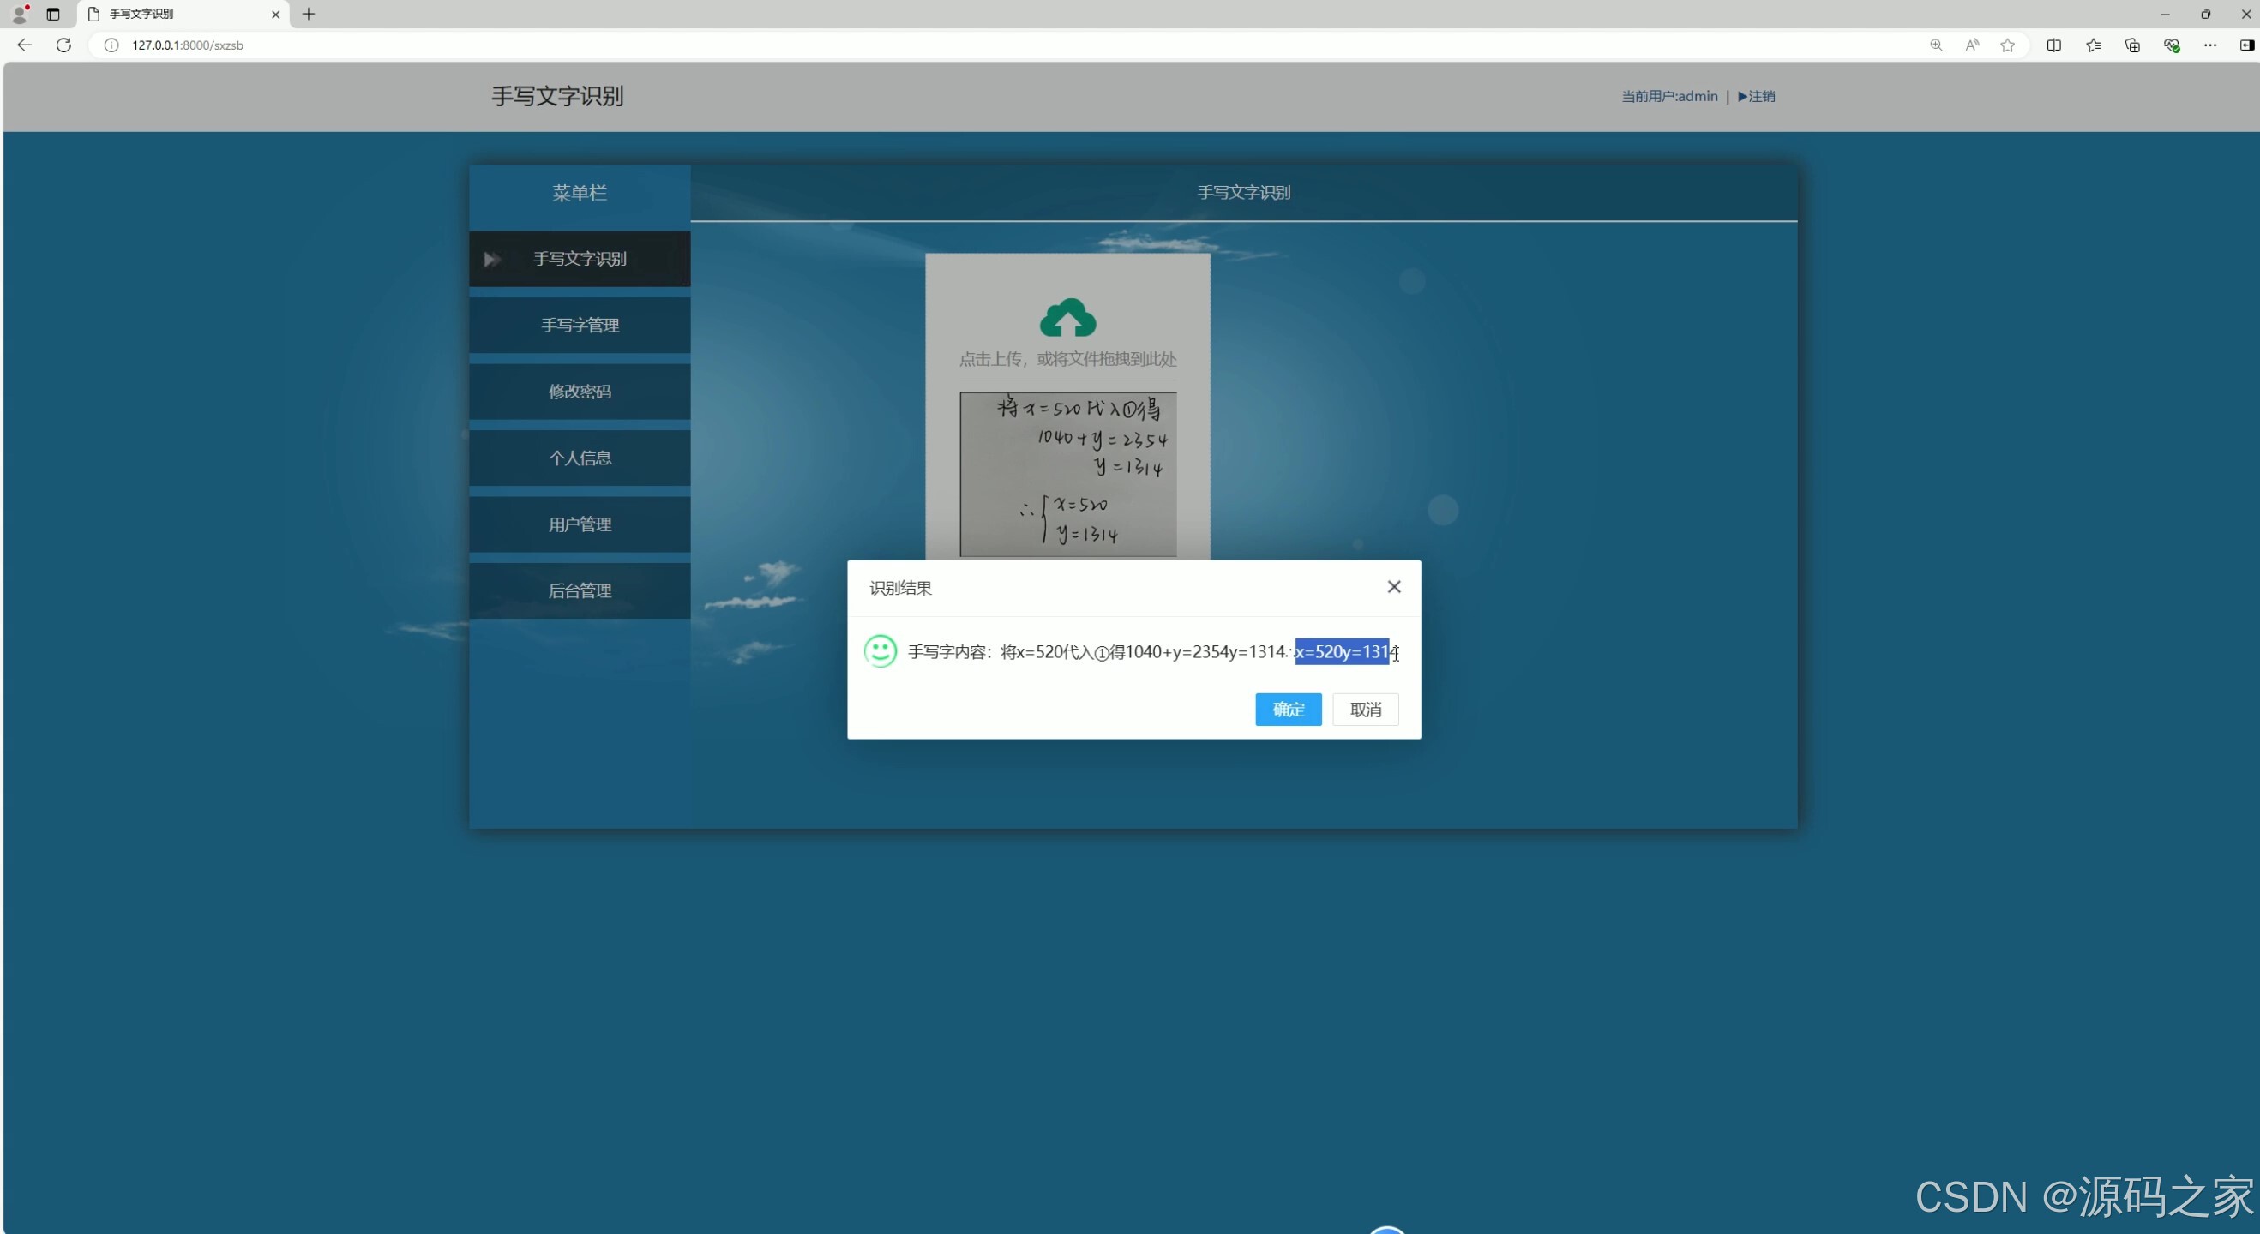Open the read aloud icon
The image size is (2260, 1234).
(x=1972, y=45)
